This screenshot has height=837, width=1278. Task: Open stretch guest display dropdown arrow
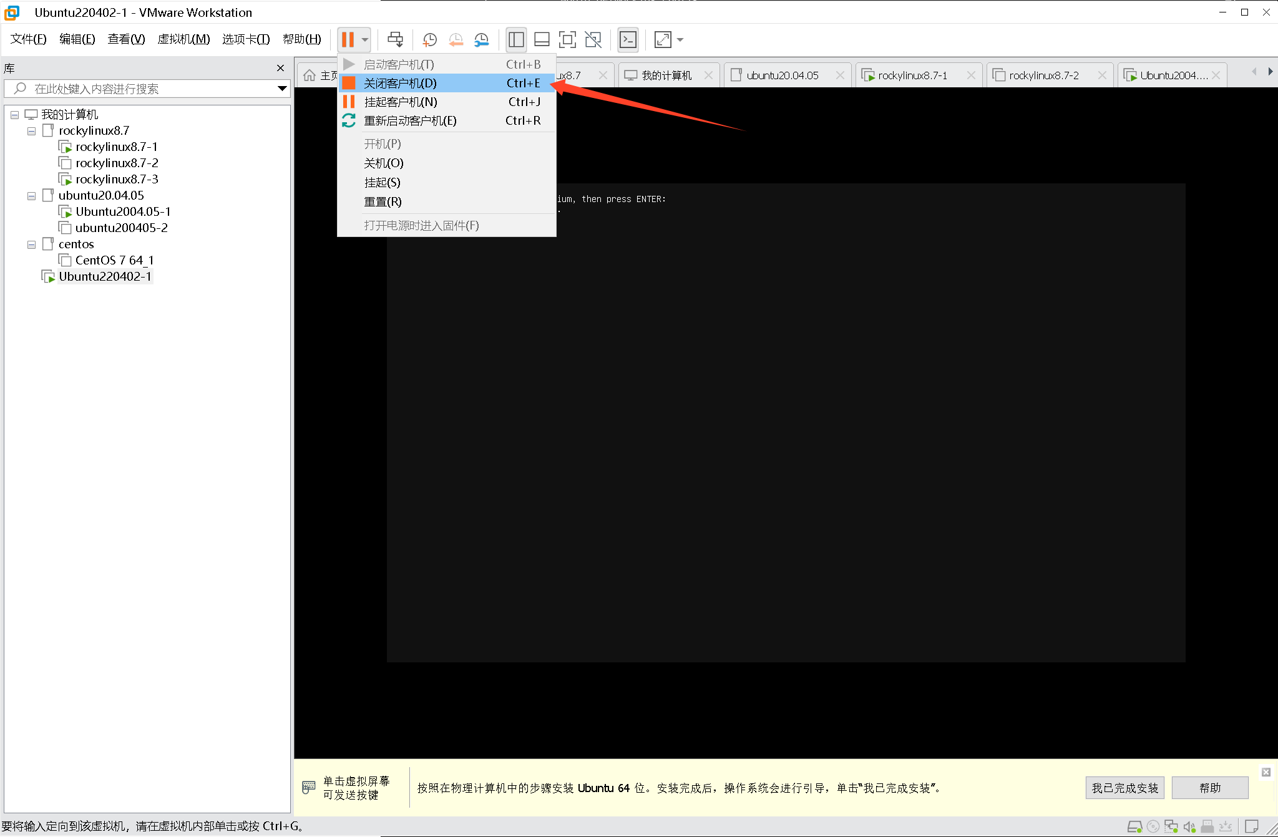pyautogui.click(x=680, y=40)
